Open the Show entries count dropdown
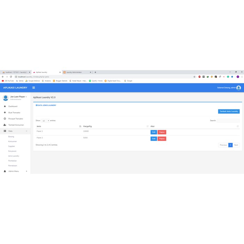This screenshot has height=244, width=244. (x=45, y=121)
